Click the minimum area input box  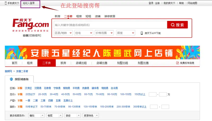154,107
